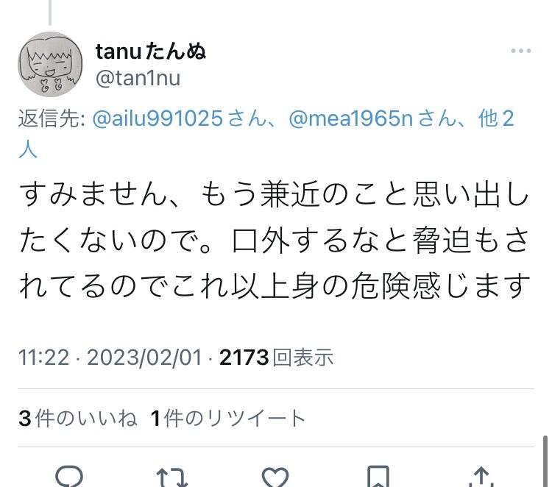Bookmark this tweet using bookmark icon
This screenshot has height=487, width=552.
point(378,476)
